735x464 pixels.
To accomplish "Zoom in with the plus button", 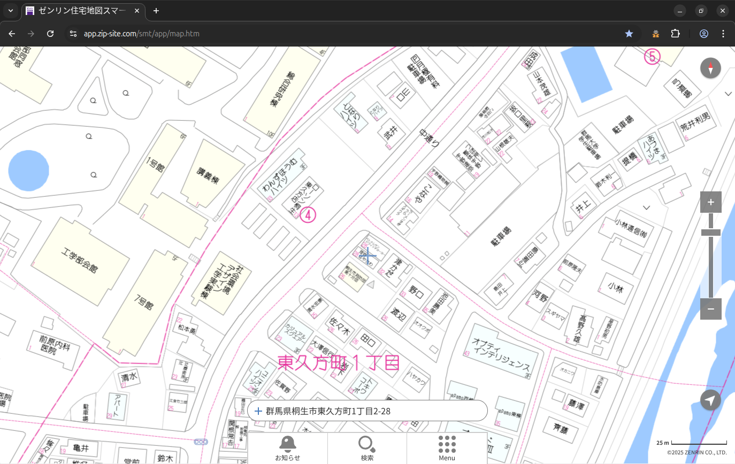I will tap(710, 202).
